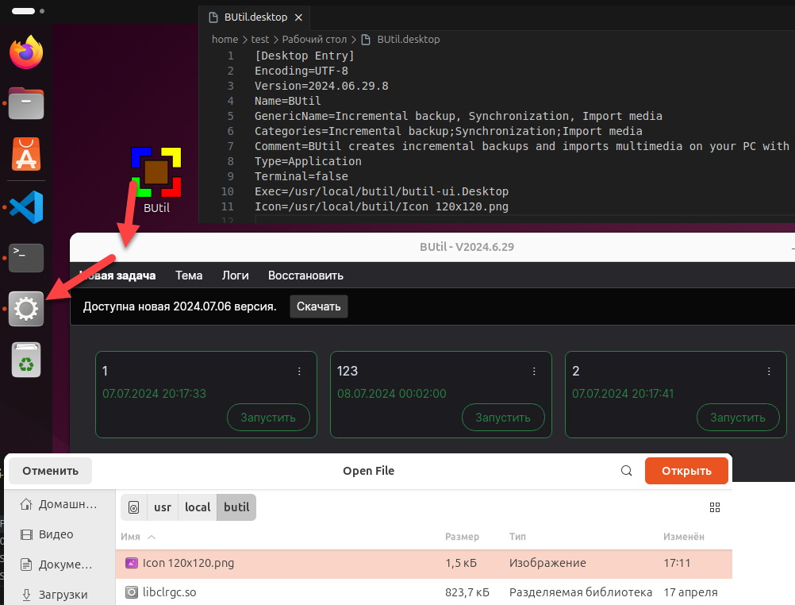Open Firefox from the Ubuntu dock

tap(25, 52)
